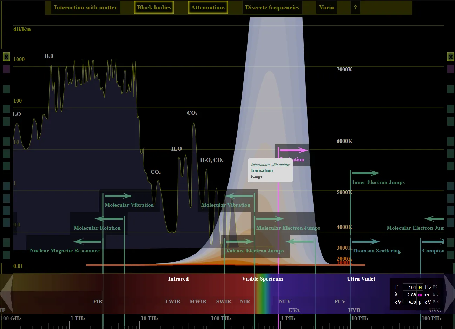This screenshot has height=329, width=455.
Task: Select the Nuclear Magnetic Resonance arrow icon
Action: [x=87, y=241]
